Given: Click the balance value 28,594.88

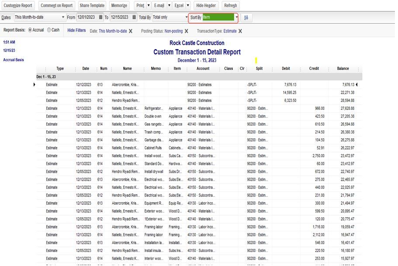Looking at the screenshot, I should tap(347, 101).
